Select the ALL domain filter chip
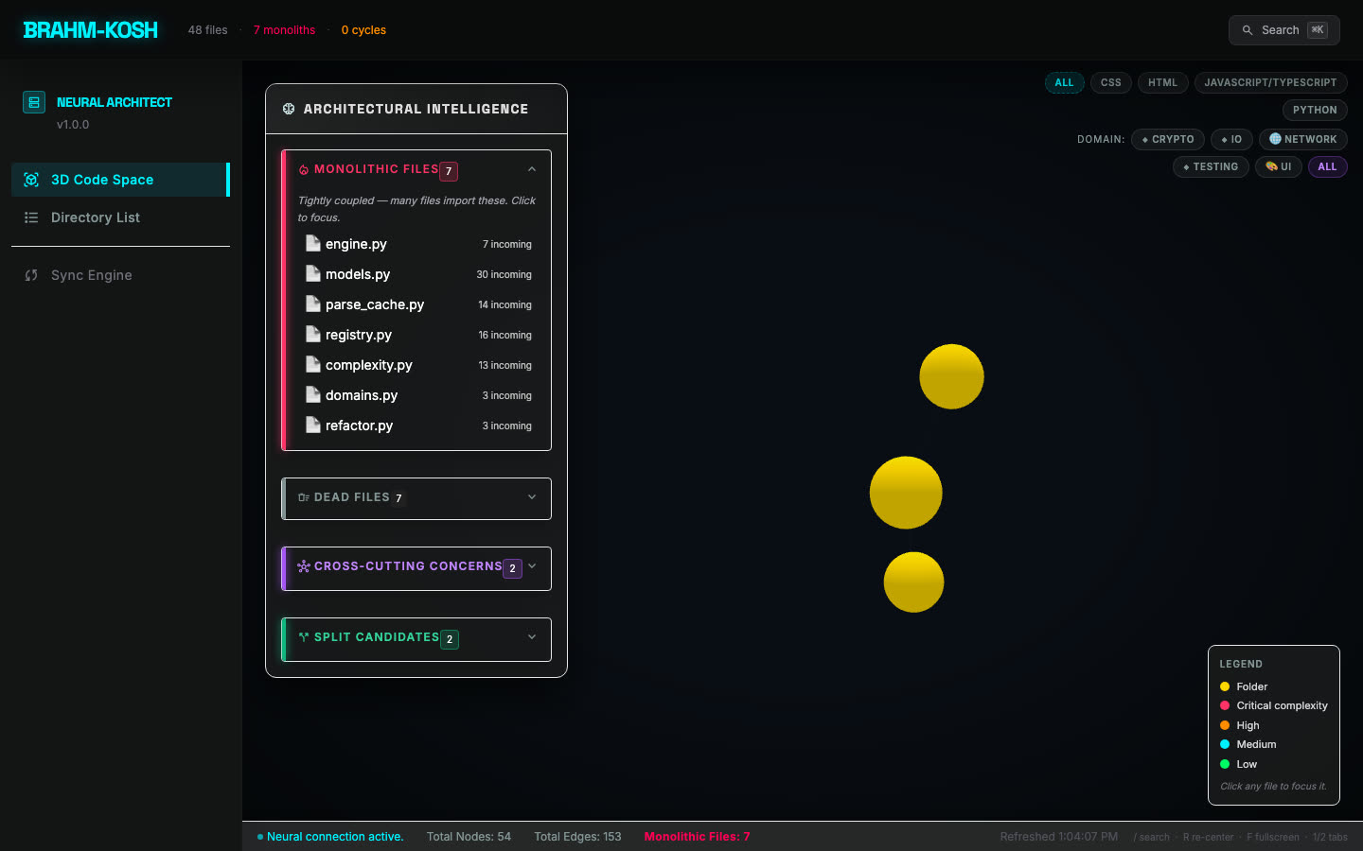Image resolution: width=1363 pixels, height=851 pixels. click(x=1327, y=167)
